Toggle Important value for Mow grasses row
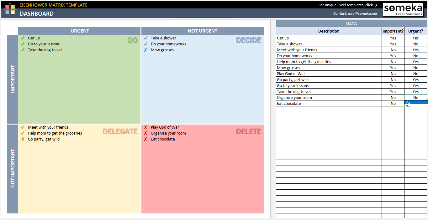This screenshot has height=220, width=428. [393, 68]
